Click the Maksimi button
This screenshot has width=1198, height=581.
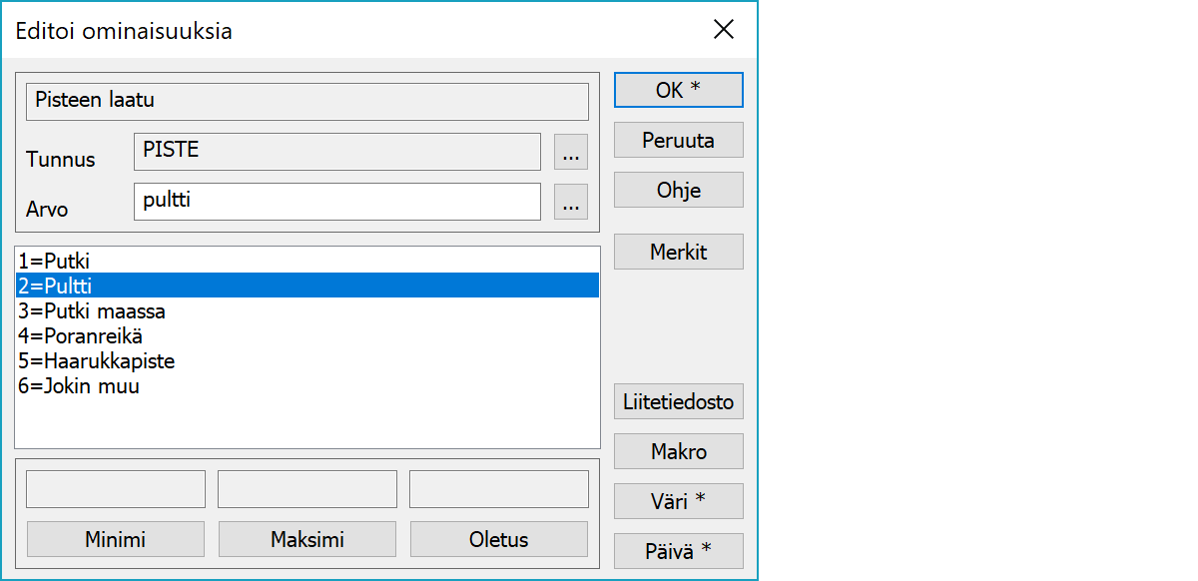coord(307,540)
